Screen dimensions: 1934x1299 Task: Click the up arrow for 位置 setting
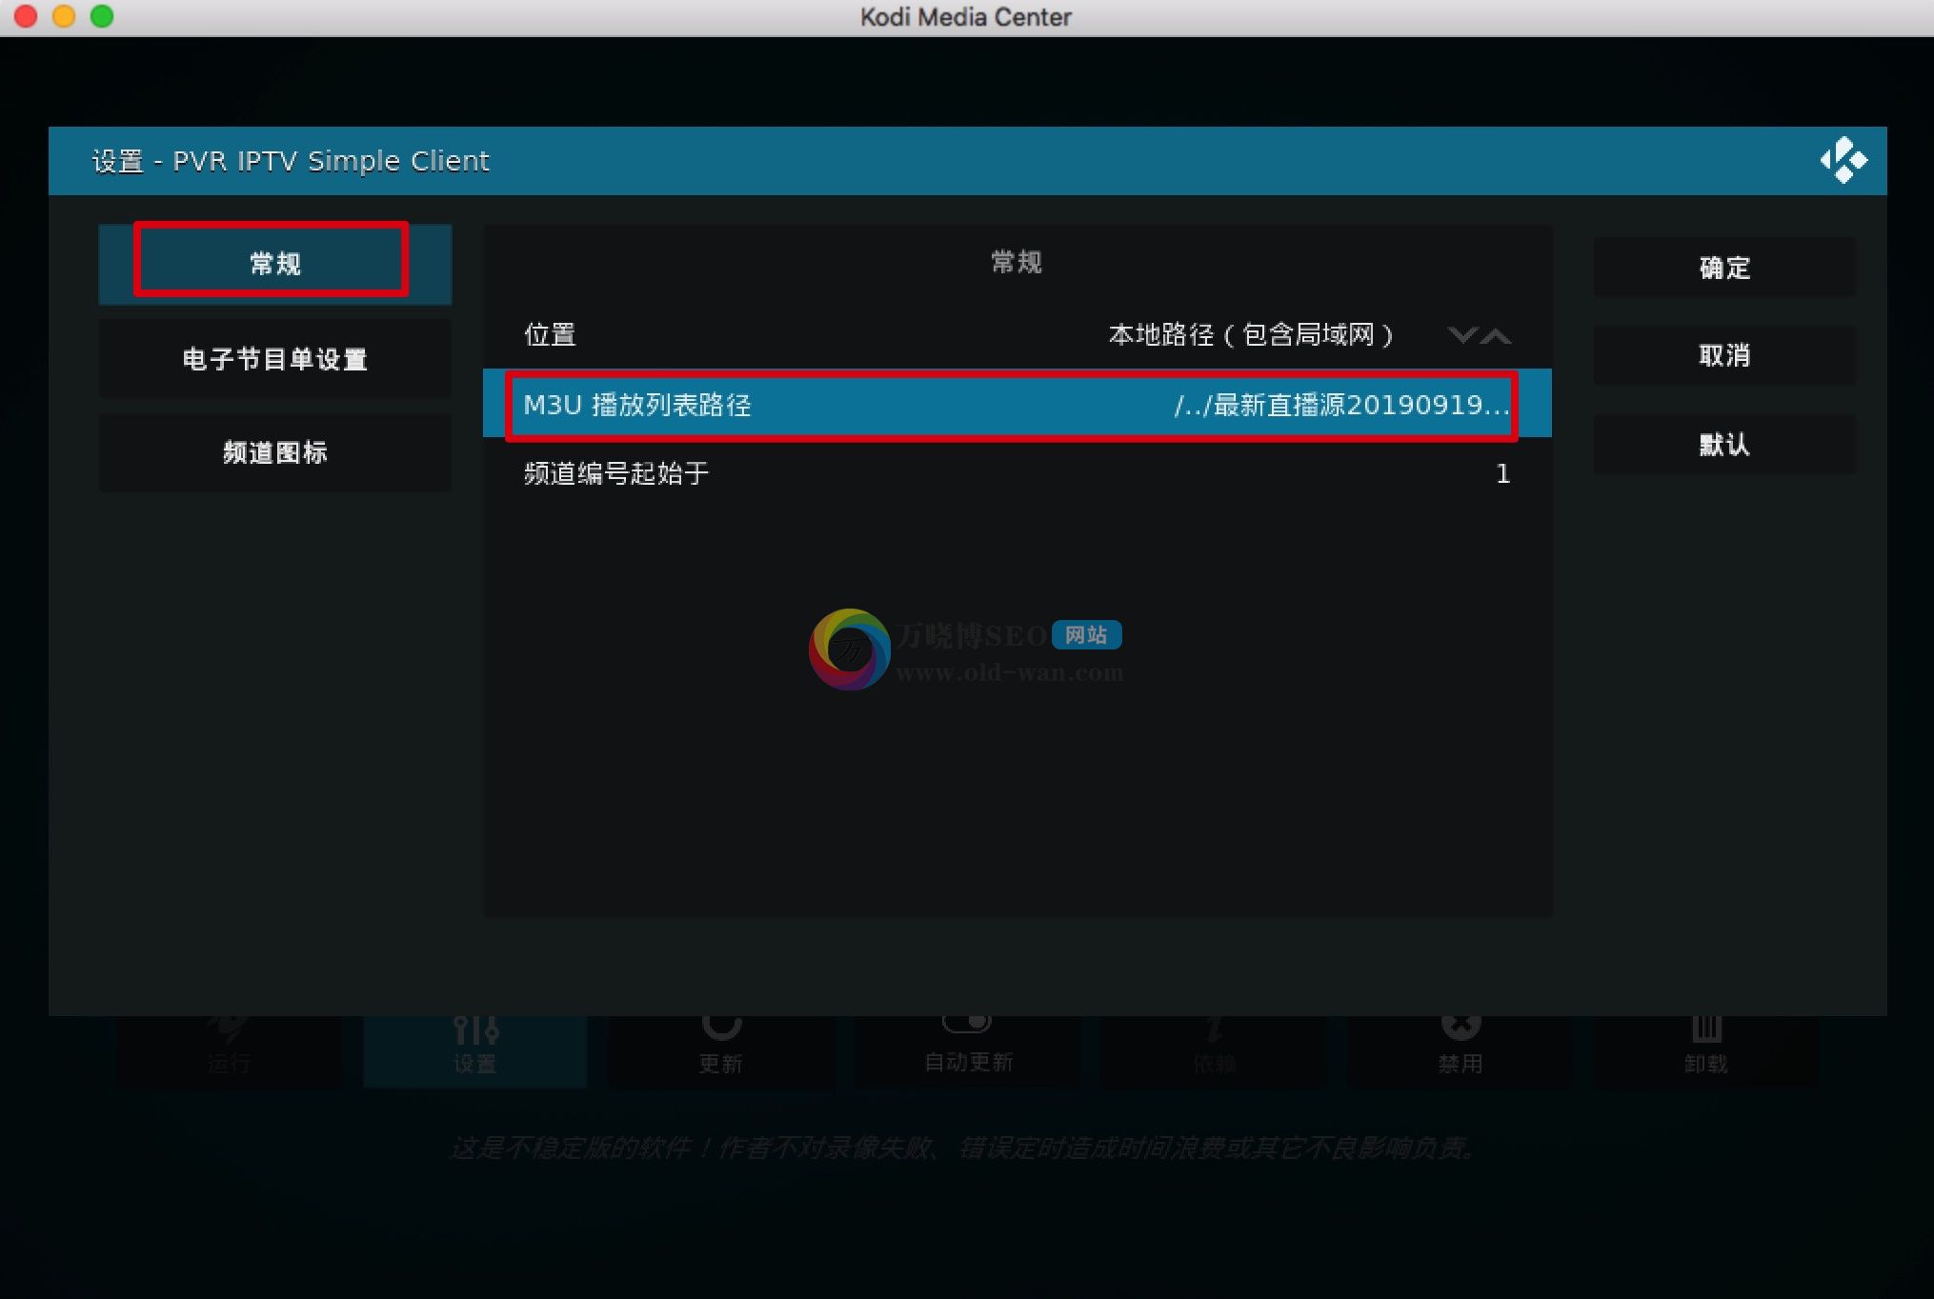coord(1496,335)
